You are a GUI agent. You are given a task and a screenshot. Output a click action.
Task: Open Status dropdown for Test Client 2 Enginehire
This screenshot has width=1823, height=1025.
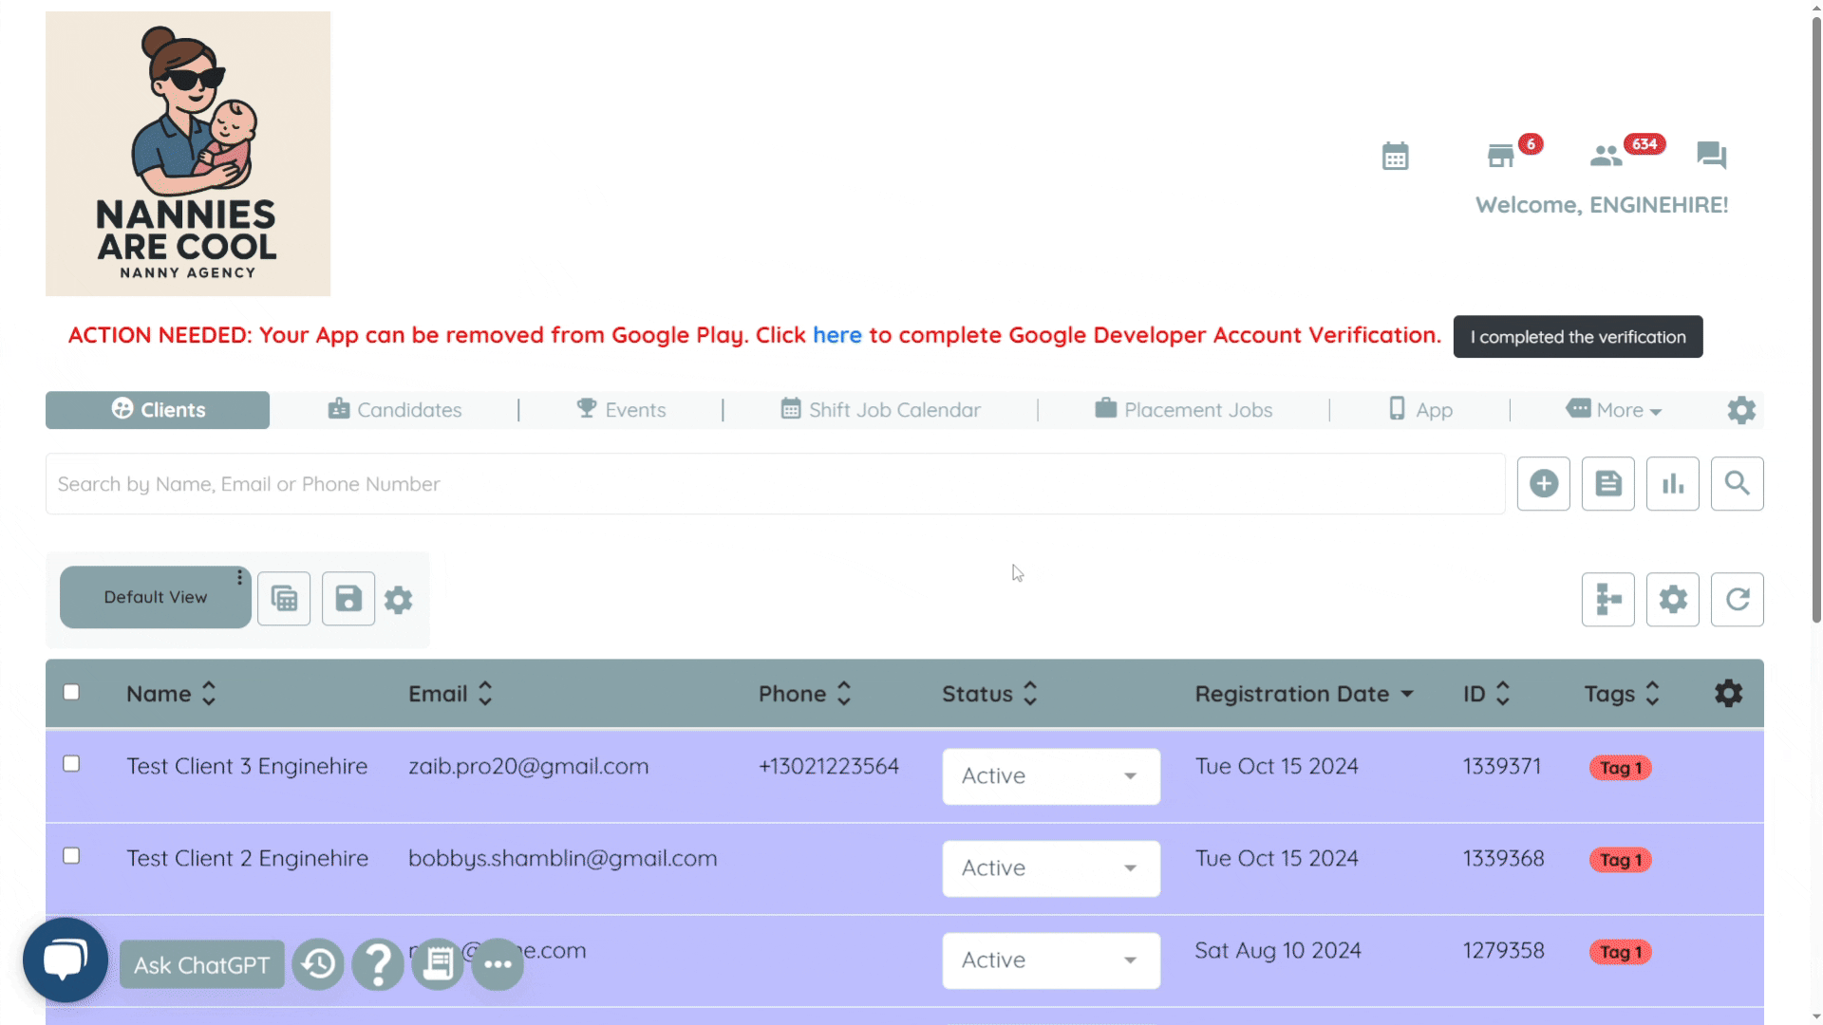(x=1051, y=868)
